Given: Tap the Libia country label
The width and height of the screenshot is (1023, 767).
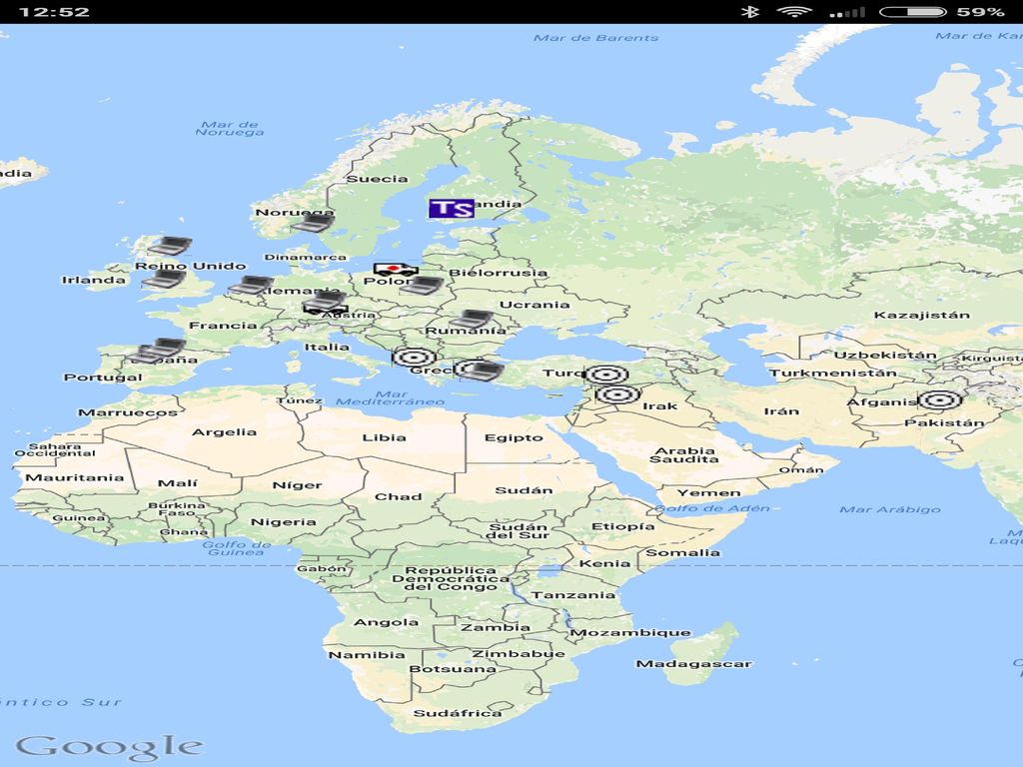Looking at the screenshot, I should tap(385, 437).
